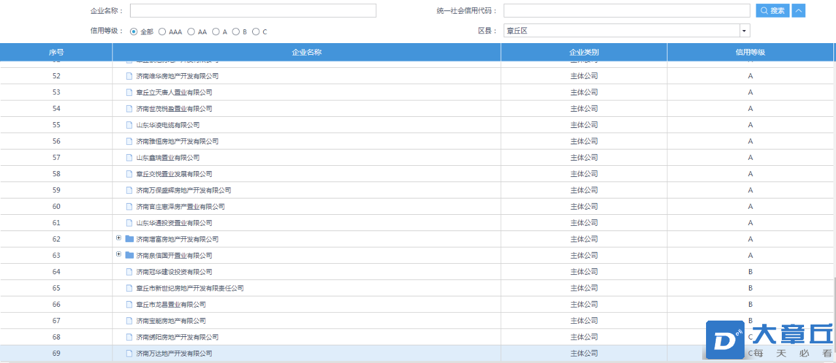Click the B rating cell in row 65
The width and height of the screenshot is (836, 363).
tap(750, 289)
